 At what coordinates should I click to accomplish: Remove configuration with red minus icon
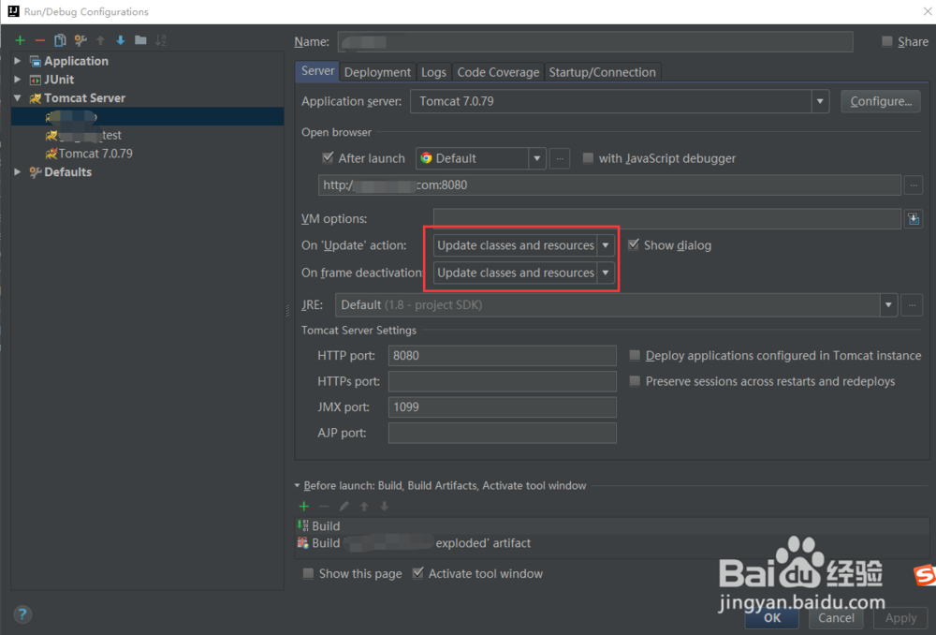(x=39, y=40)
